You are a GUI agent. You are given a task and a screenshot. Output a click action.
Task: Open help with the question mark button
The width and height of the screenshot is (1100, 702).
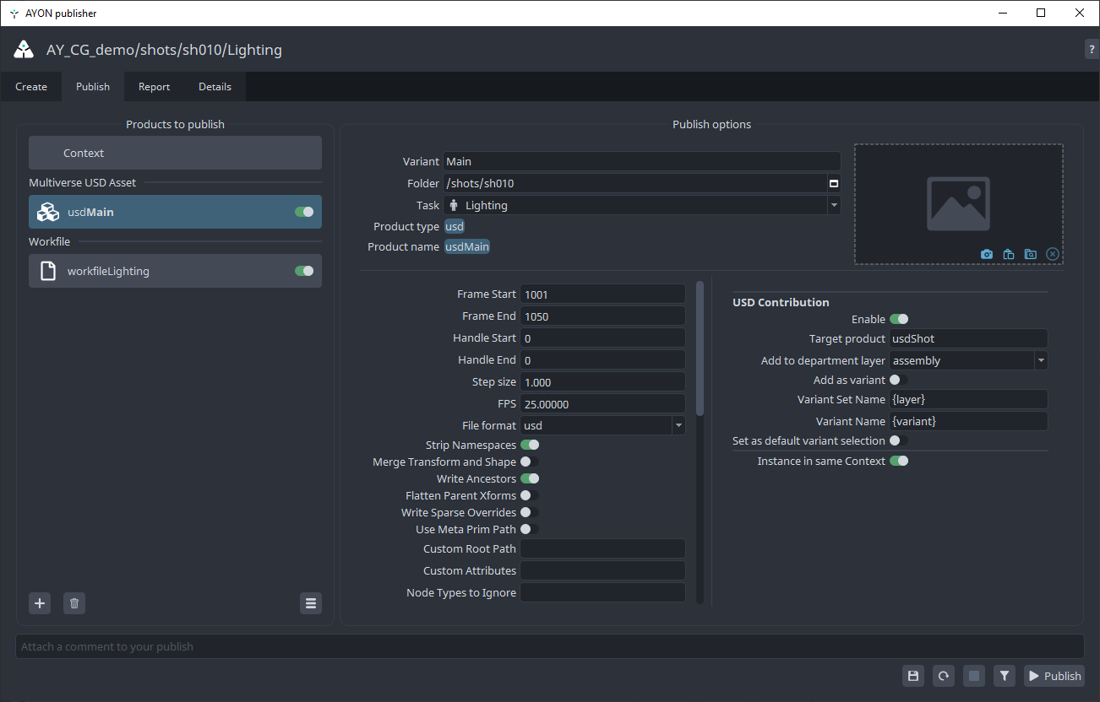(x=1092, y=49)
